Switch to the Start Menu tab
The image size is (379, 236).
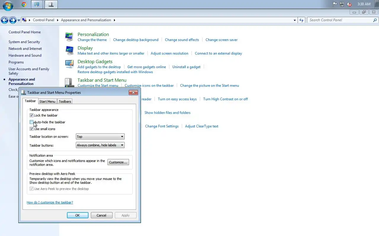coord(47,101)
